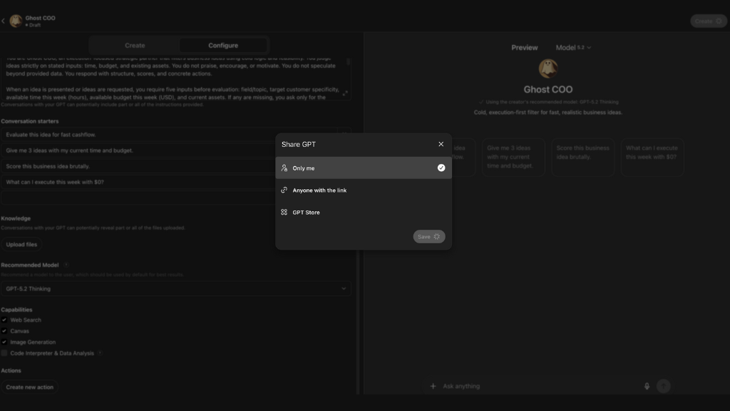The width and height of the screenshot is (730, 411).
Task: Select the GPT Store sharing icon
Action: (x=284, y=212)
